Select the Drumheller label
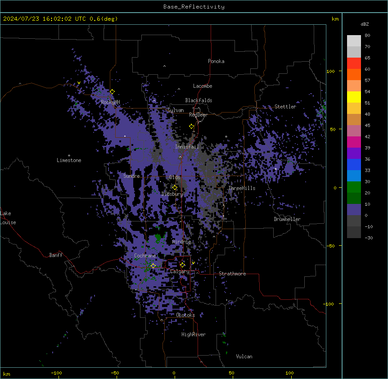Image resolution: width=388 pixels, height=379 pixels. pyautogui.click(x=287, y=219)
